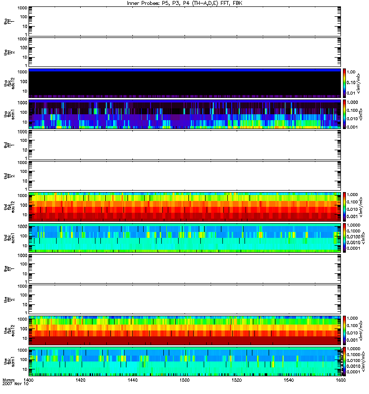The width and height of the screenshot is (369, 394).
Task: Click the "thd fff 1" y-axis label
Action: click(x=9, y=145)
